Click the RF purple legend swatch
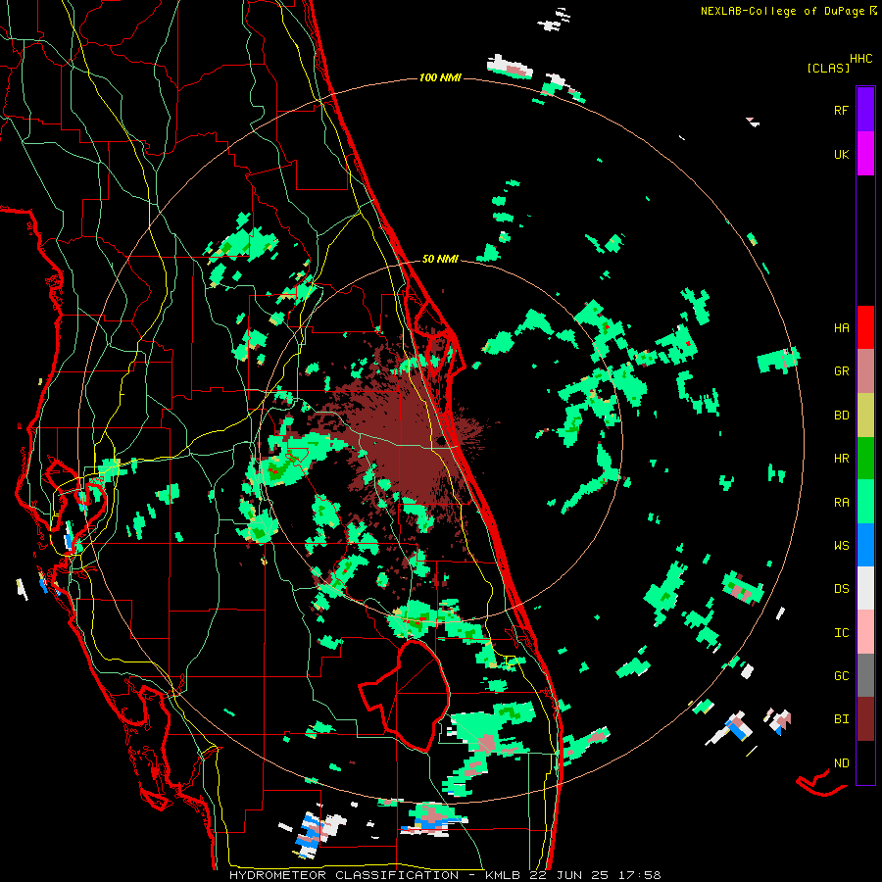This screenshot has width=882, height=882. pyautogui.click(x=865, y=110)
